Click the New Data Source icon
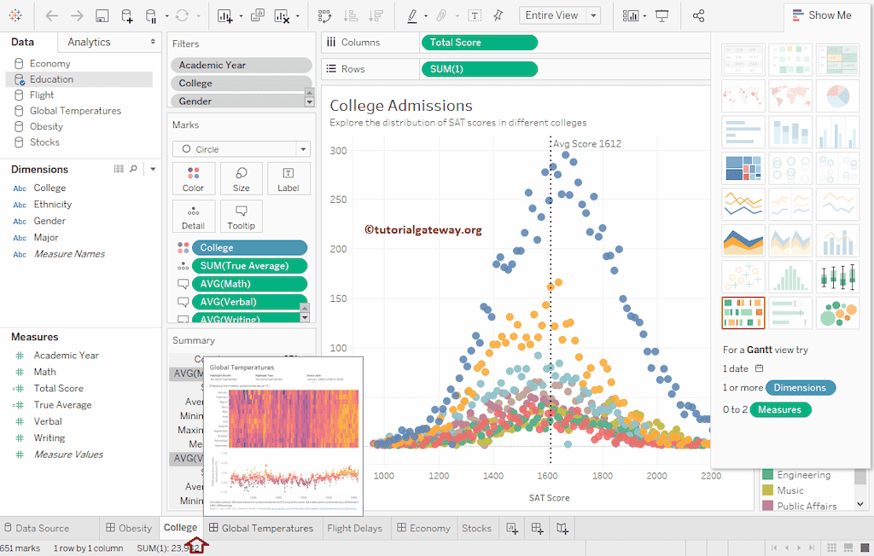874x556 pixels. point(126,16)
